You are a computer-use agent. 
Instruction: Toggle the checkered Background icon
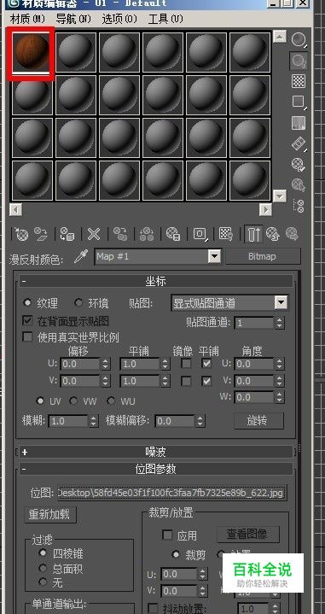(299, 81)
